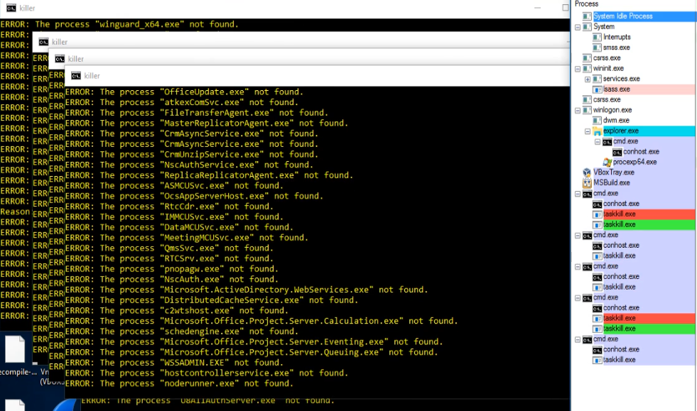697x411 pixels.
Task: Click the conhost.exe icon above procexp64.exe
Action: tap(617, 152)
